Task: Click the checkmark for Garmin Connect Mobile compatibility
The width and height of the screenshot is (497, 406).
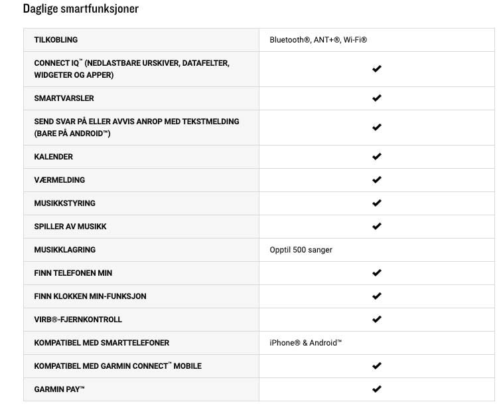Action: (376, 365)
